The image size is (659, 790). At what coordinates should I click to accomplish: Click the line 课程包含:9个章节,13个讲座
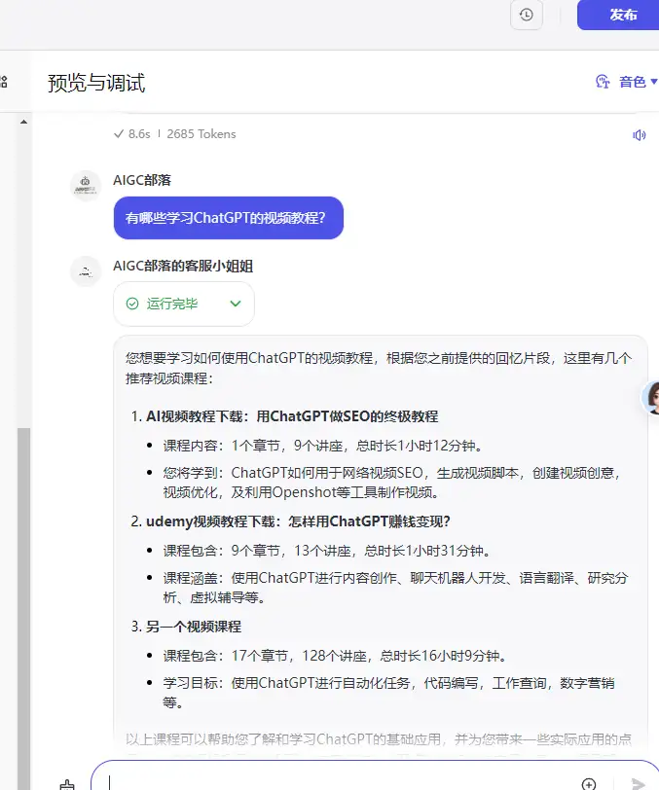pyautogui.click(x=327, y=551)
